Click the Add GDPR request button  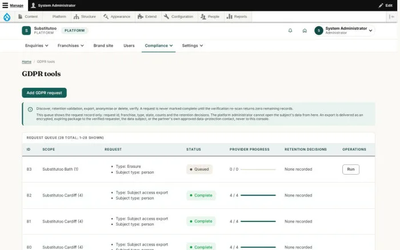(44, 93)
